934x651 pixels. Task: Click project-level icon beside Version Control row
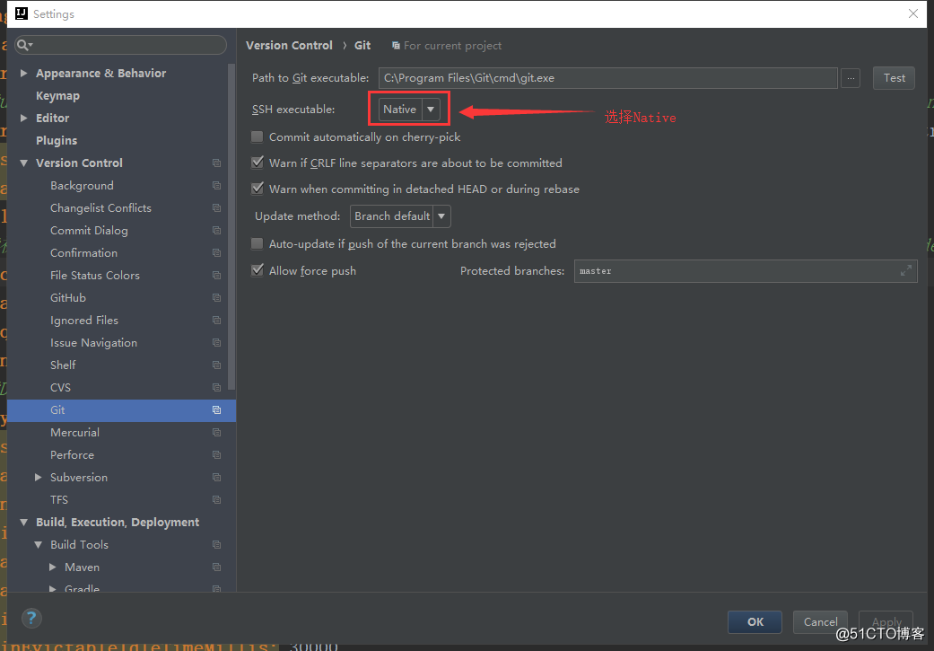pos(216,163)
